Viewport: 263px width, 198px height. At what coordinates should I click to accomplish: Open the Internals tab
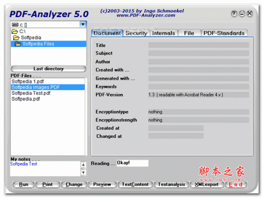point(163,33)
